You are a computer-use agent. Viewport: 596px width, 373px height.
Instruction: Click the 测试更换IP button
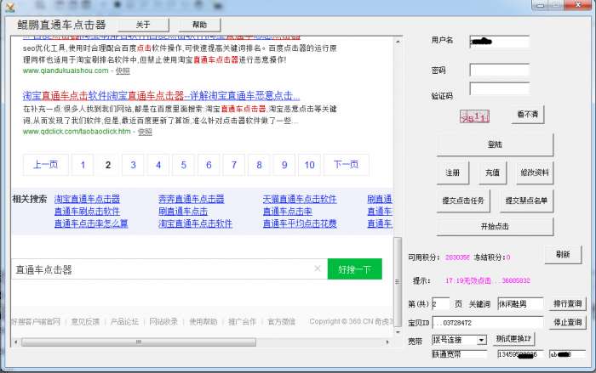tap(513, 338)
